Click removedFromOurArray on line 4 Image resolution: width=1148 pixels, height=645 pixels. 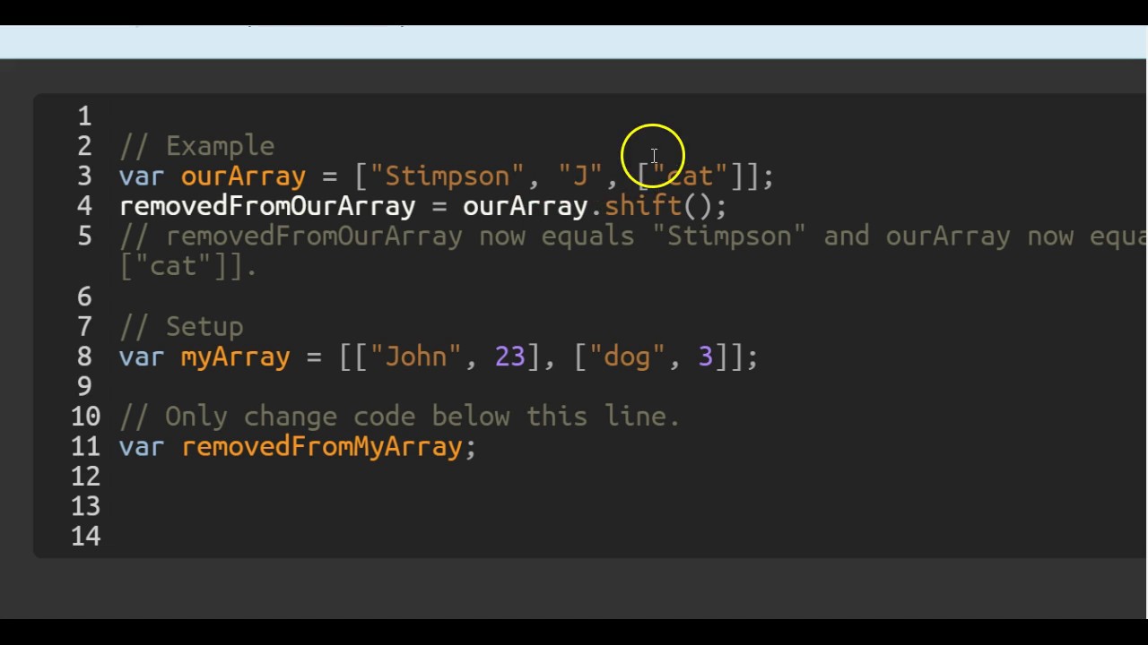(x=267, y=206)
